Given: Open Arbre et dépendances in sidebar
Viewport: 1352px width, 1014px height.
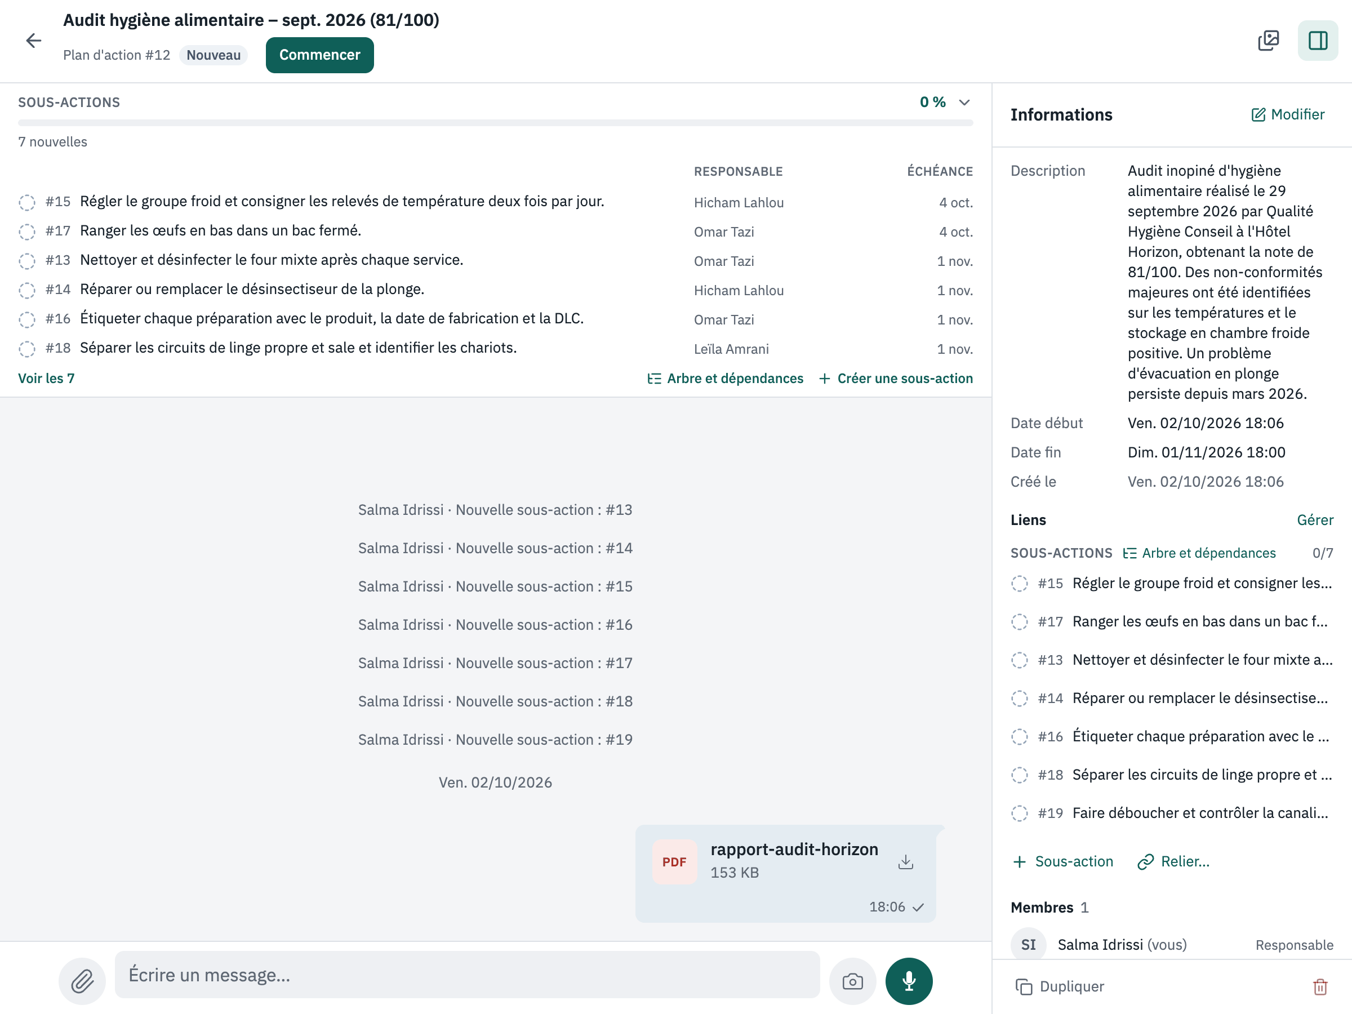Looking at the screenshot, I should click(x=1199, y=553).
